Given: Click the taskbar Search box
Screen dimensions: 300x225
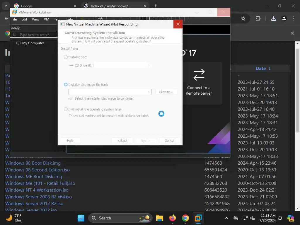Looking at the screenshot, I should [120, 218].
